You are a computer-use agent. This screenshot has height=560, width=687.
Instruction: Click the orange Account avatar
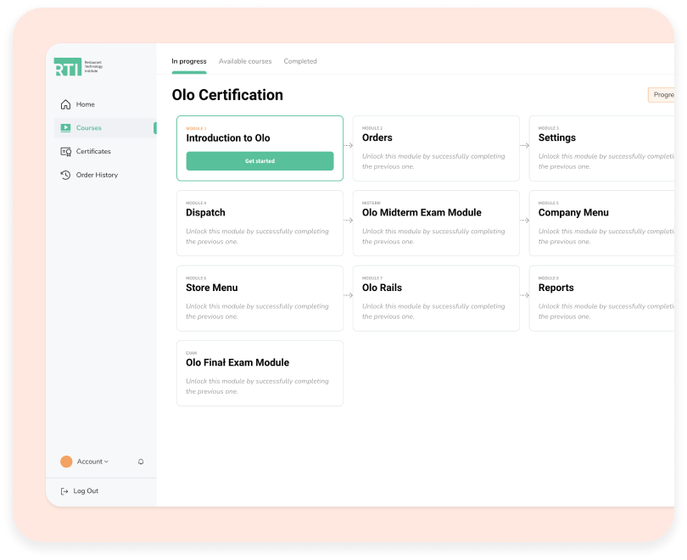click(66, 462)
